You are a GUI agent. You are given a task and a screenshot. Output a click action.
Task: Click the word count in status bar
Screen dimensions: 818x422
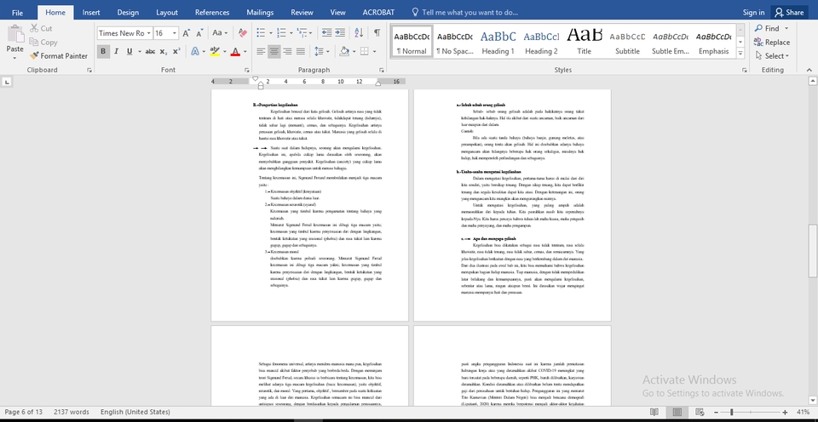(x=72, y=412)
